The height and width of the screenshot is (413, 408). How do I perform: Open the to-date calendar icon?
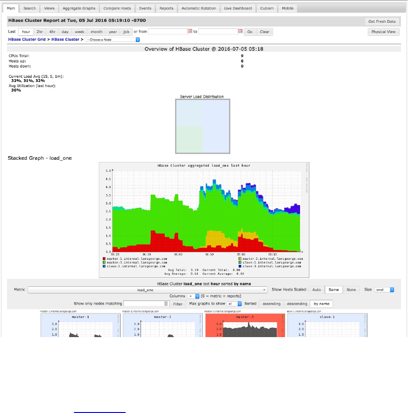240,31
